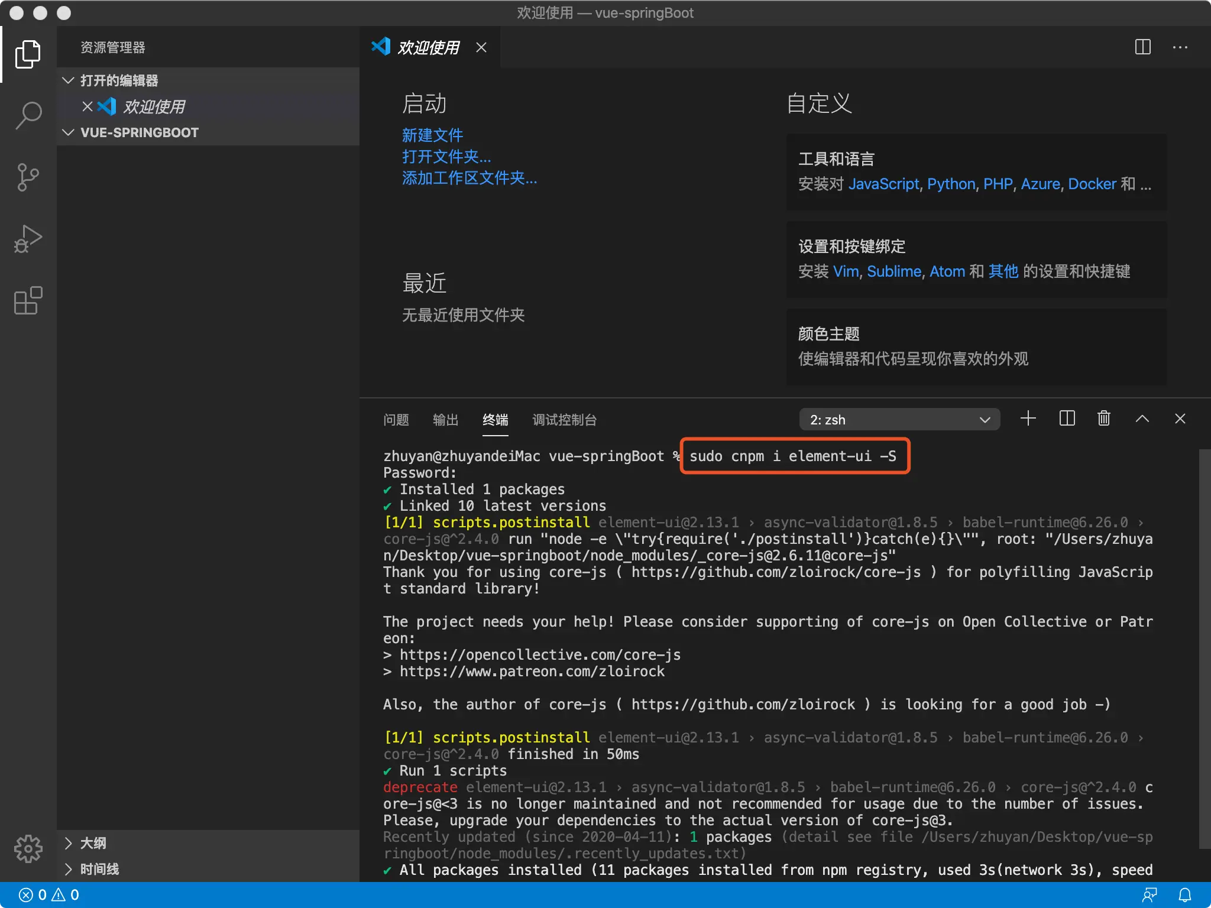Split the terminal pane

tap(1067, 419)
